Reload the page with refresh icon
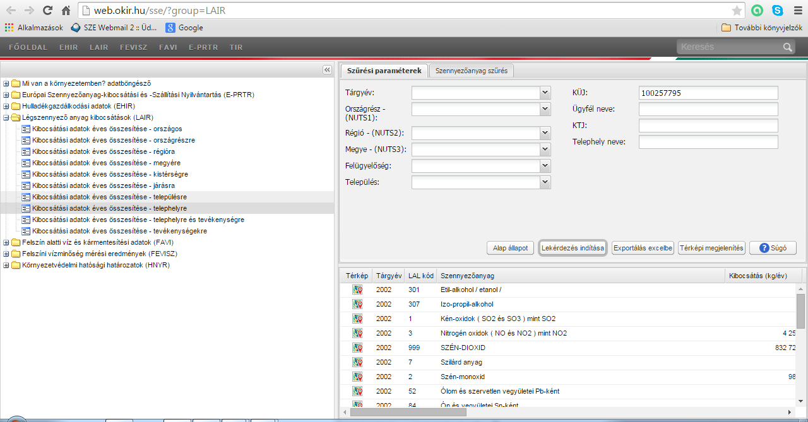This screenshot has height=422, width=808. (x=47, y=11)
